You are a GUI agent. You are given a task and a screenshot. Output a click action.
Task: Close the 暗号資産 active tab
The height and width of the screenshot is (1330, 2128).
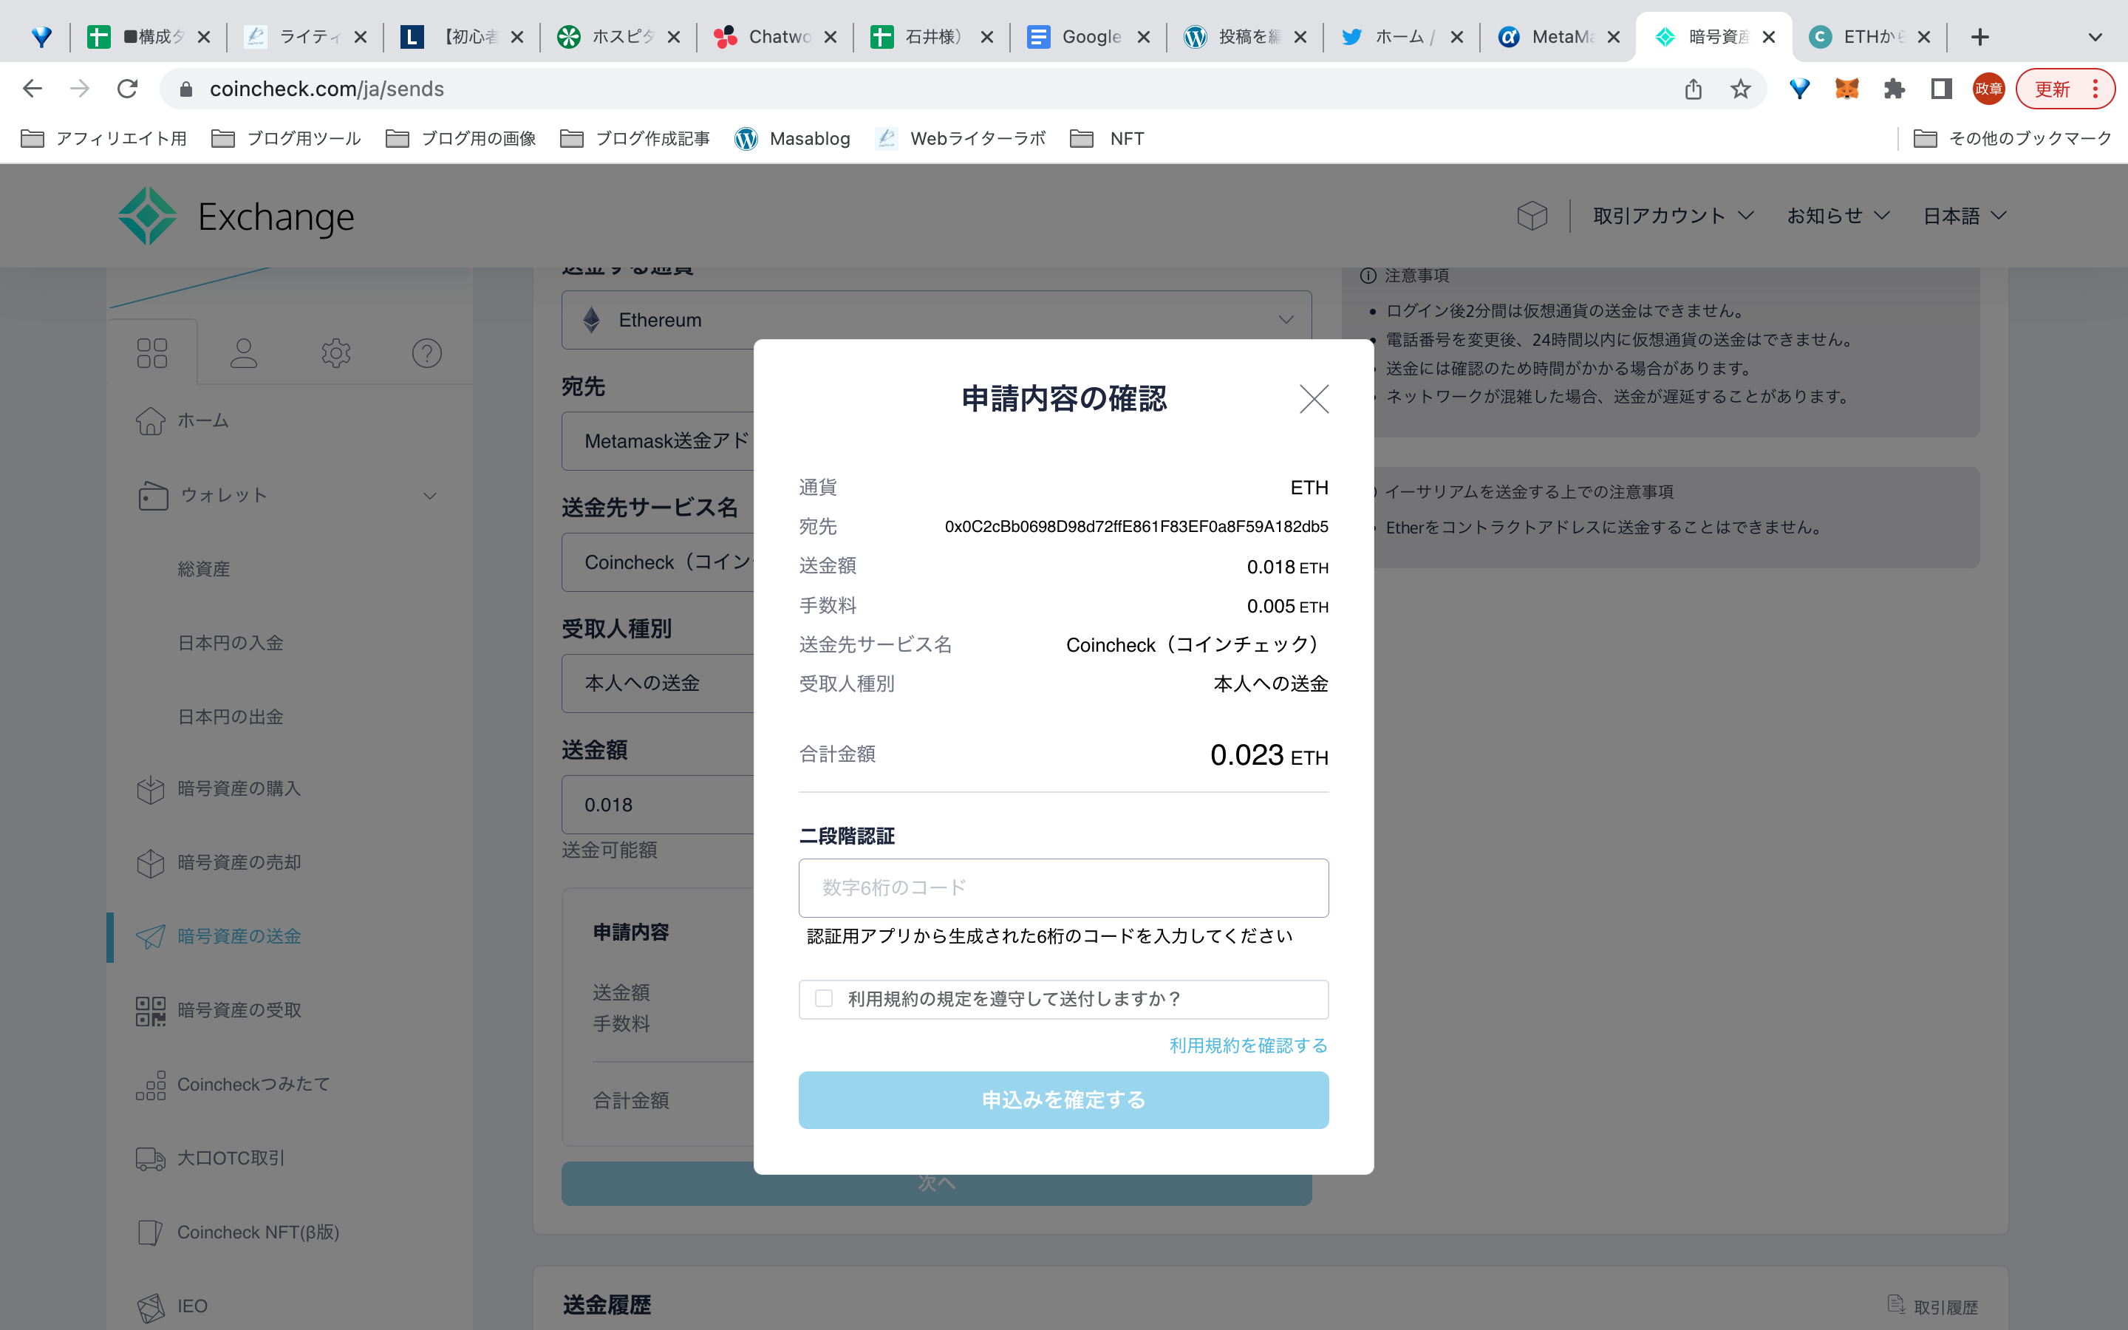(1769, 37)
